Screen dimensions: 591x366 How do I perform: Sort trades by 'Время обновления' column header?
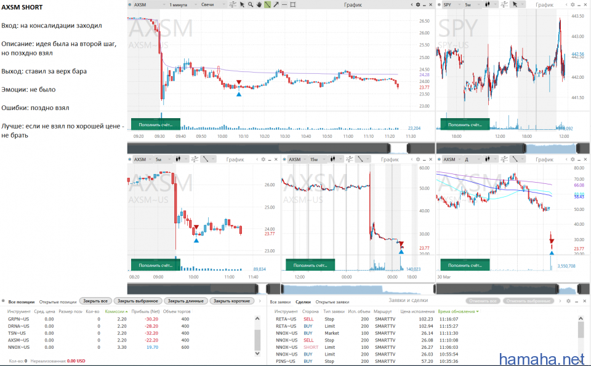(x=458, y=311)
